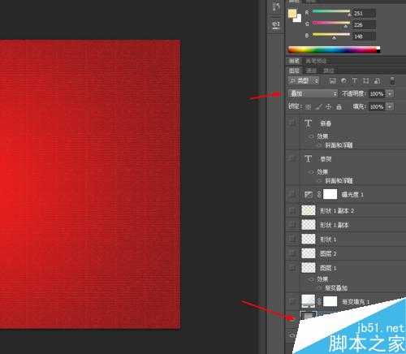The image size is (406, 354).
Task: Filter layers by type layer icon
Action: pyautogui.click(x=355, y=81)
